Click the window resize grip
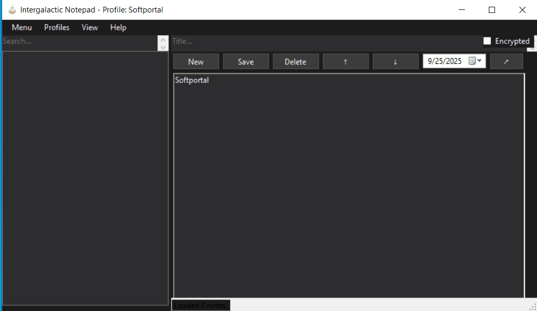This screenshot has width=537, height=311. tap(533, 307)
